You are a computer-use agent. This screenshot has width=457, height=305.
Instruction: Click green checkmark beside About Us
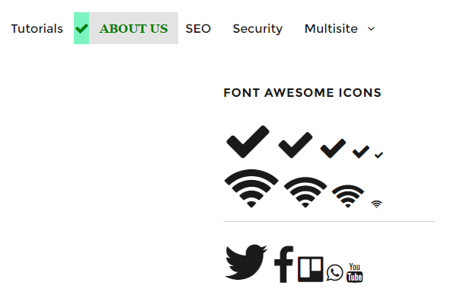81,29
